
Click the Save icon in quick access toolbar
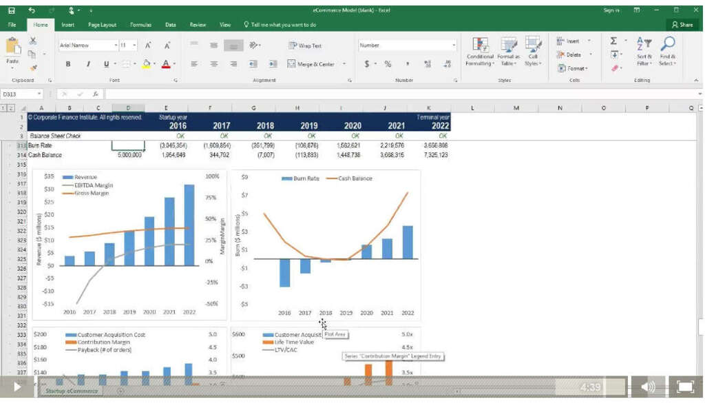tap(12, 10)
